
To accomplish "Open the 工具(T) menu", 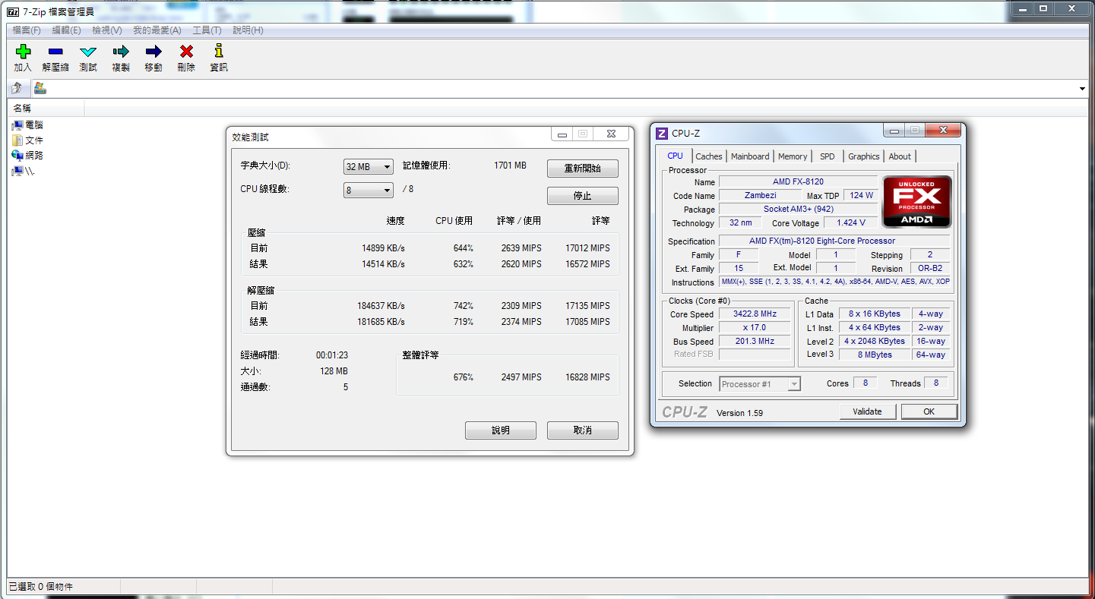I will click(x=207, y=30).
